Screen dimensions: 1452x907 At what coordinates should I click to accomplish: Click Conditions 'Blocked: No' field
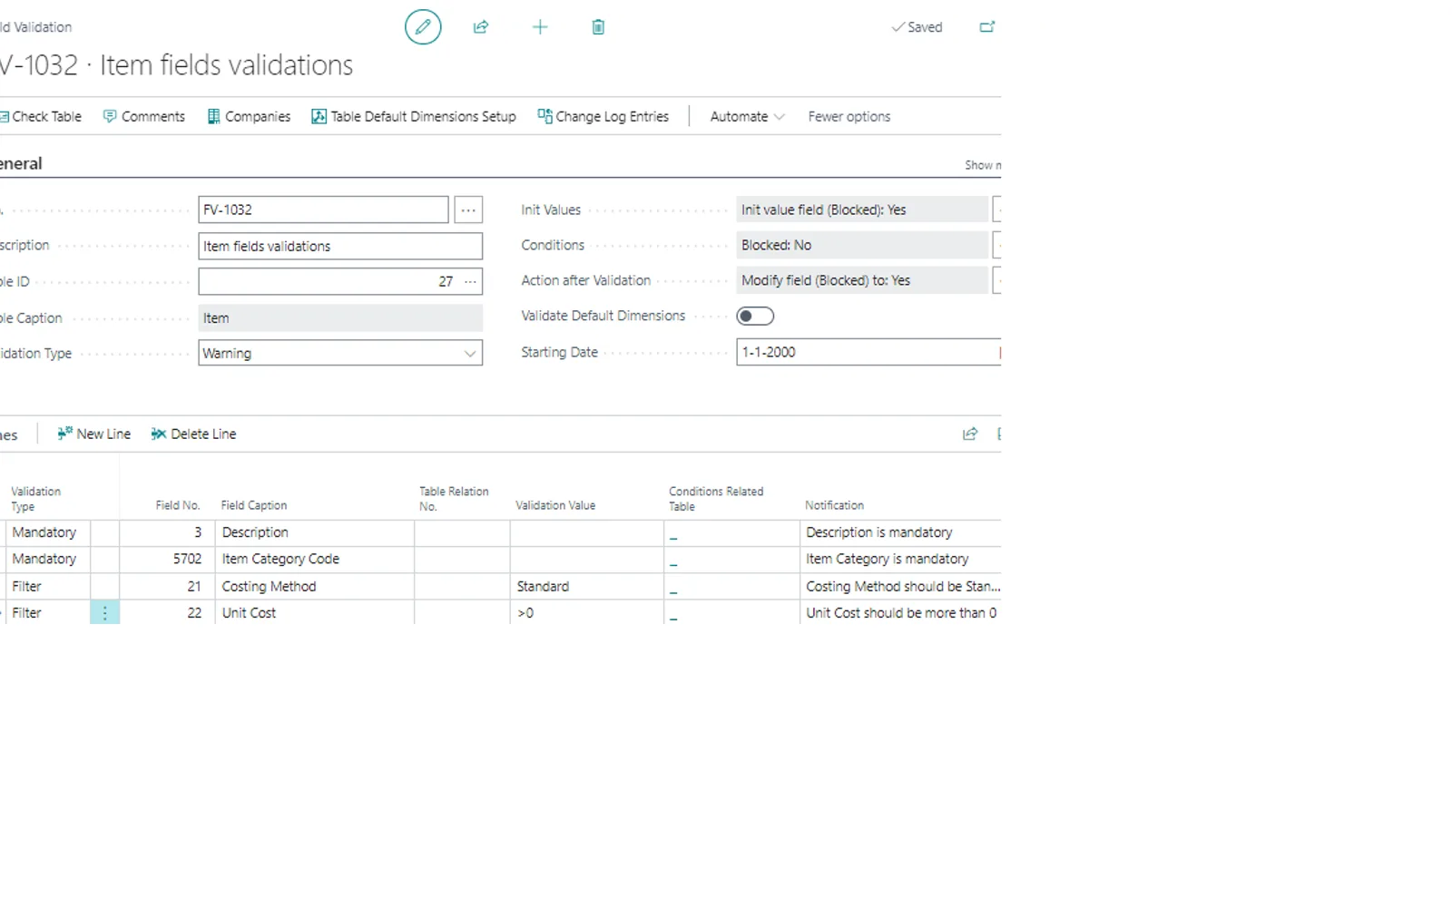(x=862, y=245)
